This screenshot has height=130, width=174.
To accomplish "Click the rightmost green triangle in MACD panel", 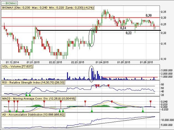I will point(143,111).
